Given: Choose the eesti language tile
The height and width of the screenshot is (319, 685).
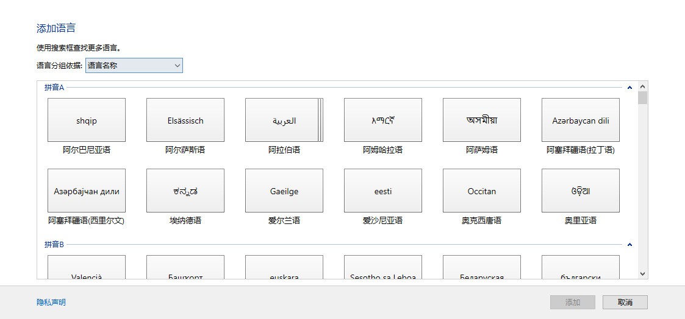Looking at the screenshot, I should (x=382, y=191).
